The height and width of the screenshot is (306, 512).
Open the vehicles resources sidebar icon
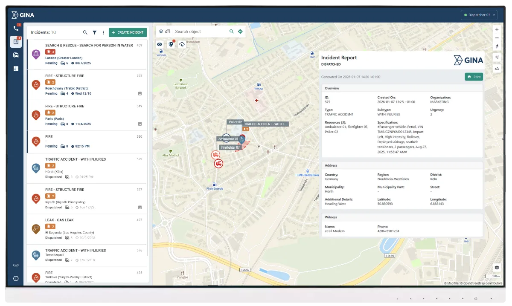(x=16, y=55)
